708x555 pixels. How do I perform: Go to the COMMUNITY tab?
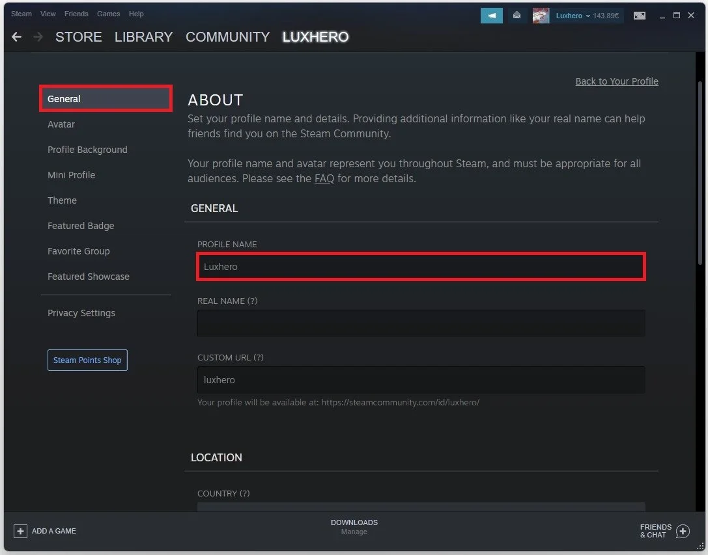pyautogui.click(x=227, y=36)
